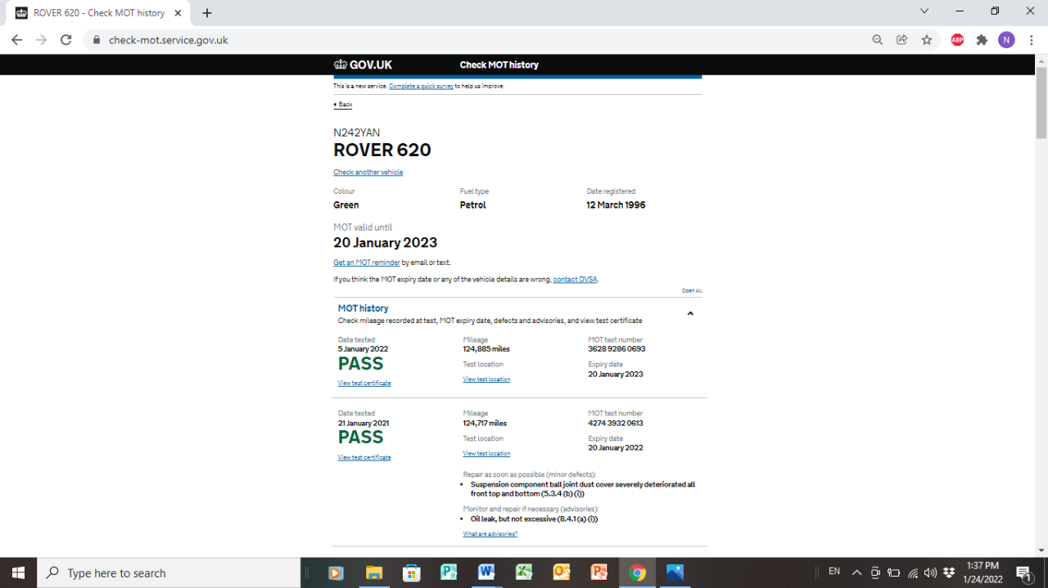Open the contact DVSA link
The image size is (1048, 588).
[575, 280]
